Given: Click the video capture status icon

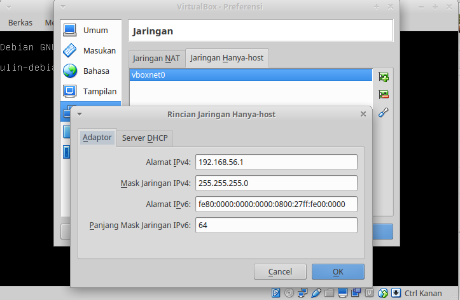Looking at the screenshot, I should pyautogui.click(x=356, y=293).
